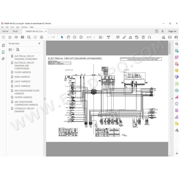Click the vertical scrollbar down arrow

(x=169, y=155)
